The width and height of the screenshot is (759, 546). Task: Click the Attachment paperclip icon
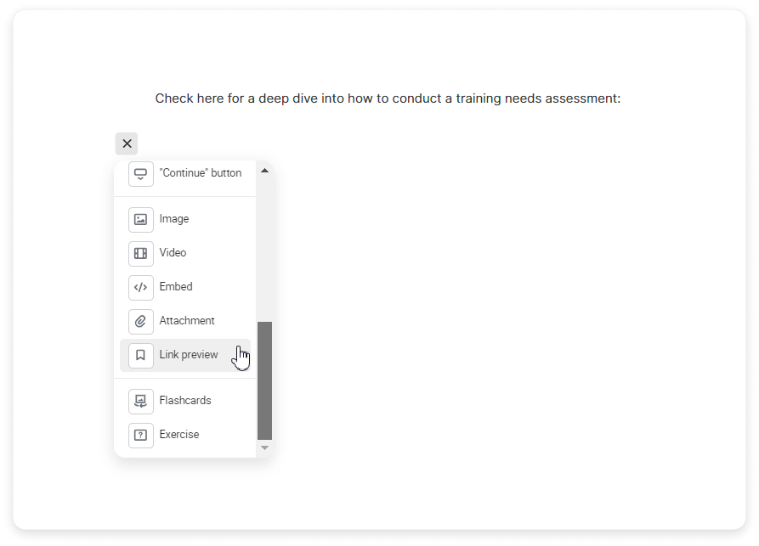tap(141, 321)
